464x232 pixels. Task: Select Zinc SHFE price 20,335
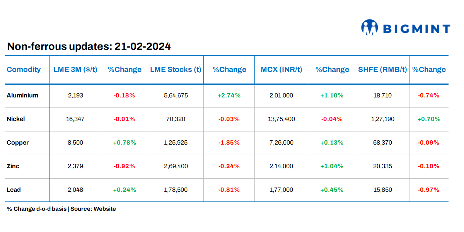pos(383,166)
